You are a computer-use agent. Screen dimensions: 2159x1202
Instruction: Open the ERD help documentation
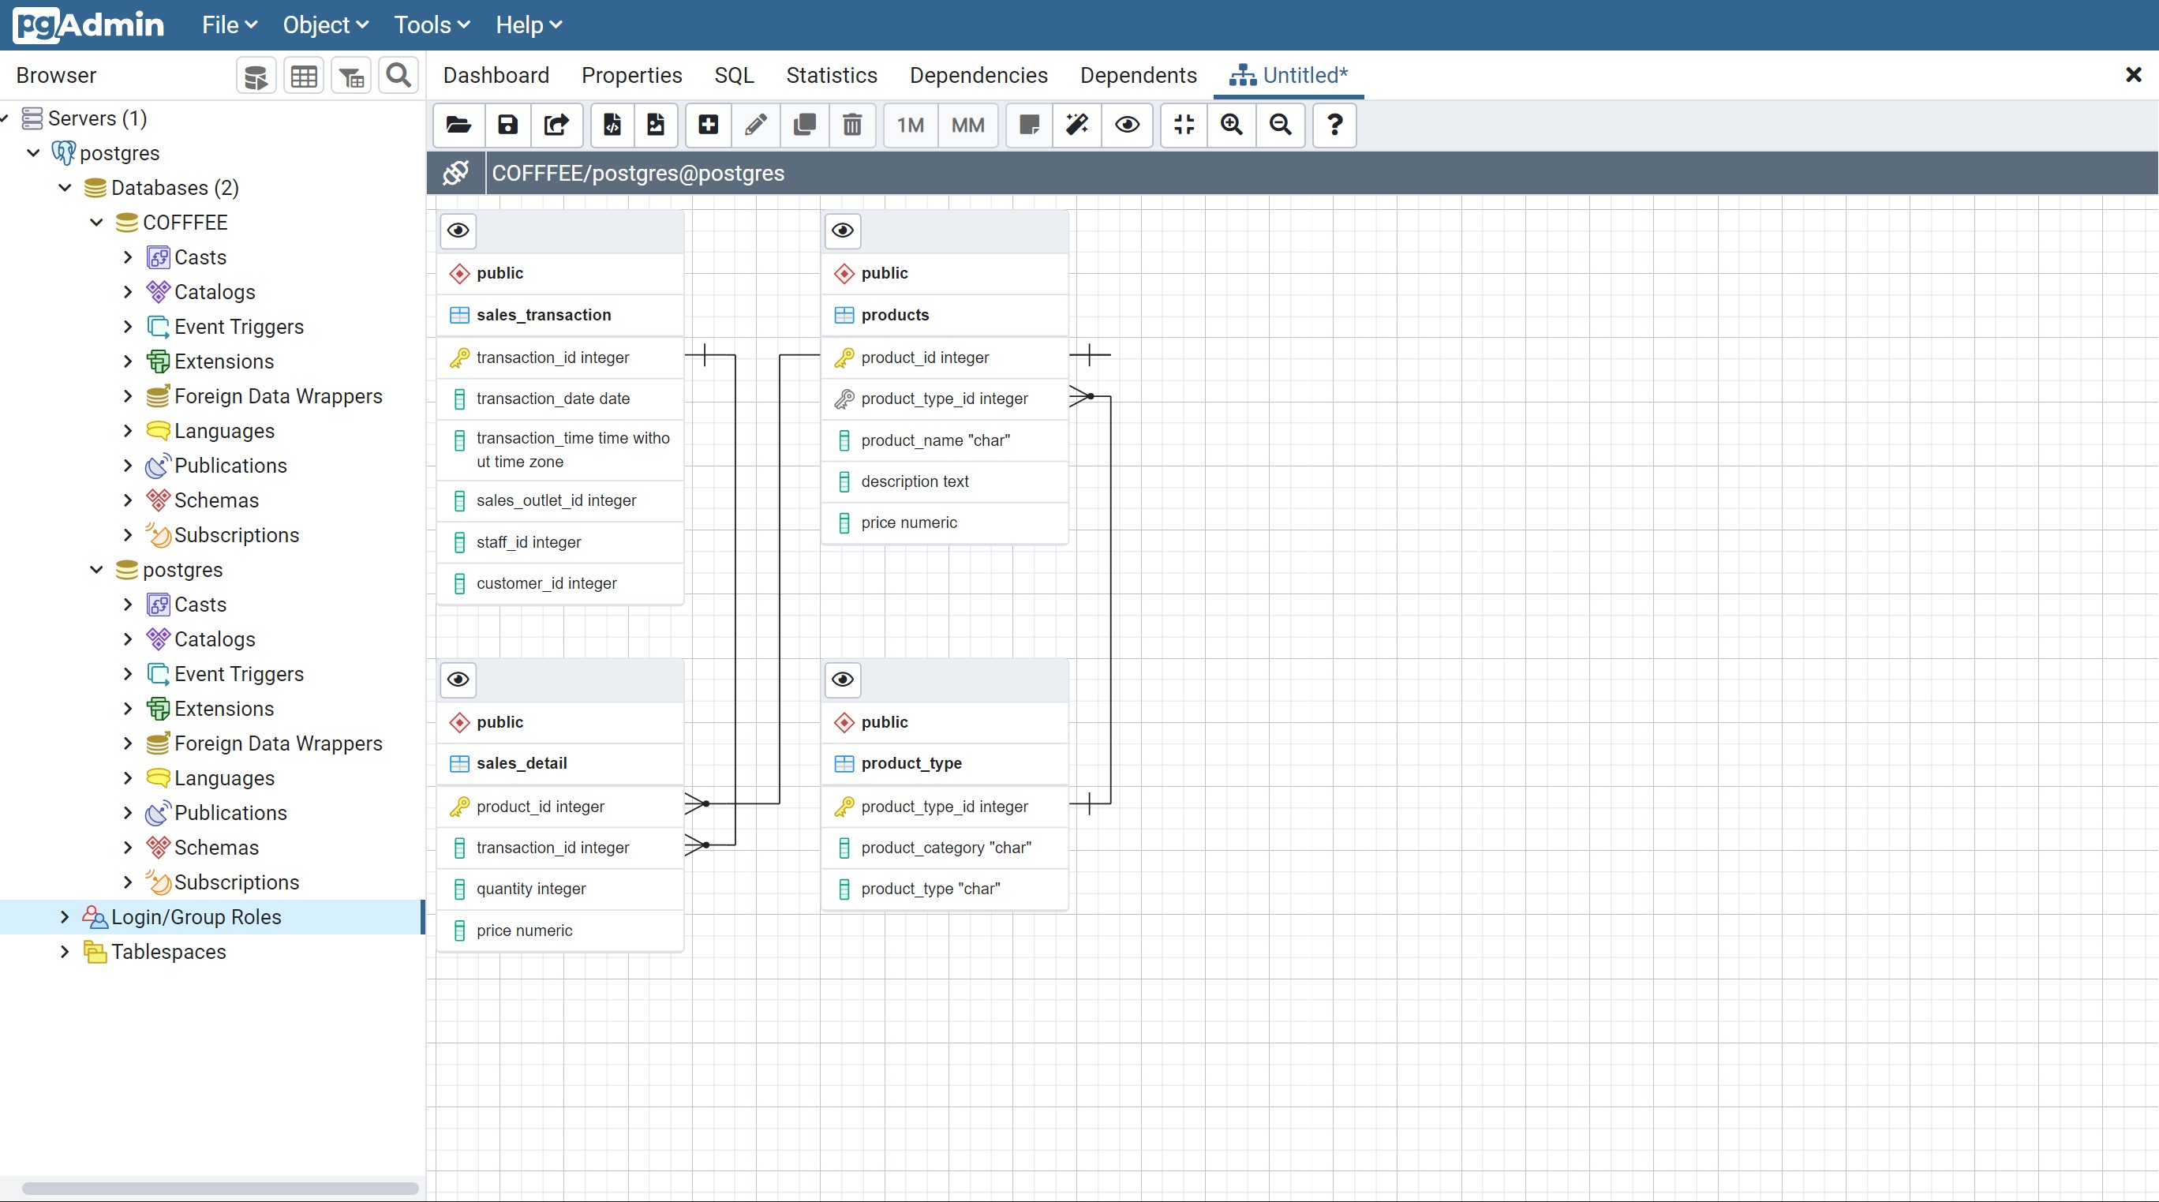1333,125
